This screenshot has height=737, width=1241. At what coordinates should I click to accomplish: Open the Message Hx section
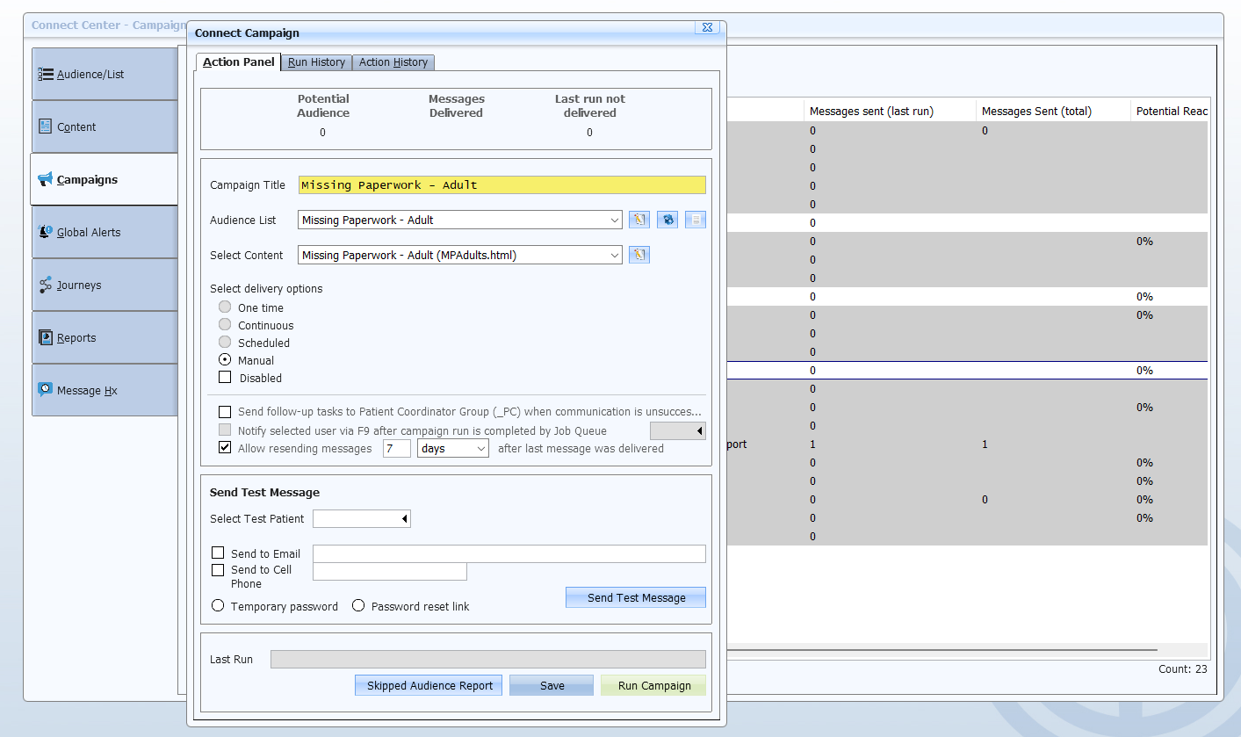pyautogui.click(x=105, y=390)
